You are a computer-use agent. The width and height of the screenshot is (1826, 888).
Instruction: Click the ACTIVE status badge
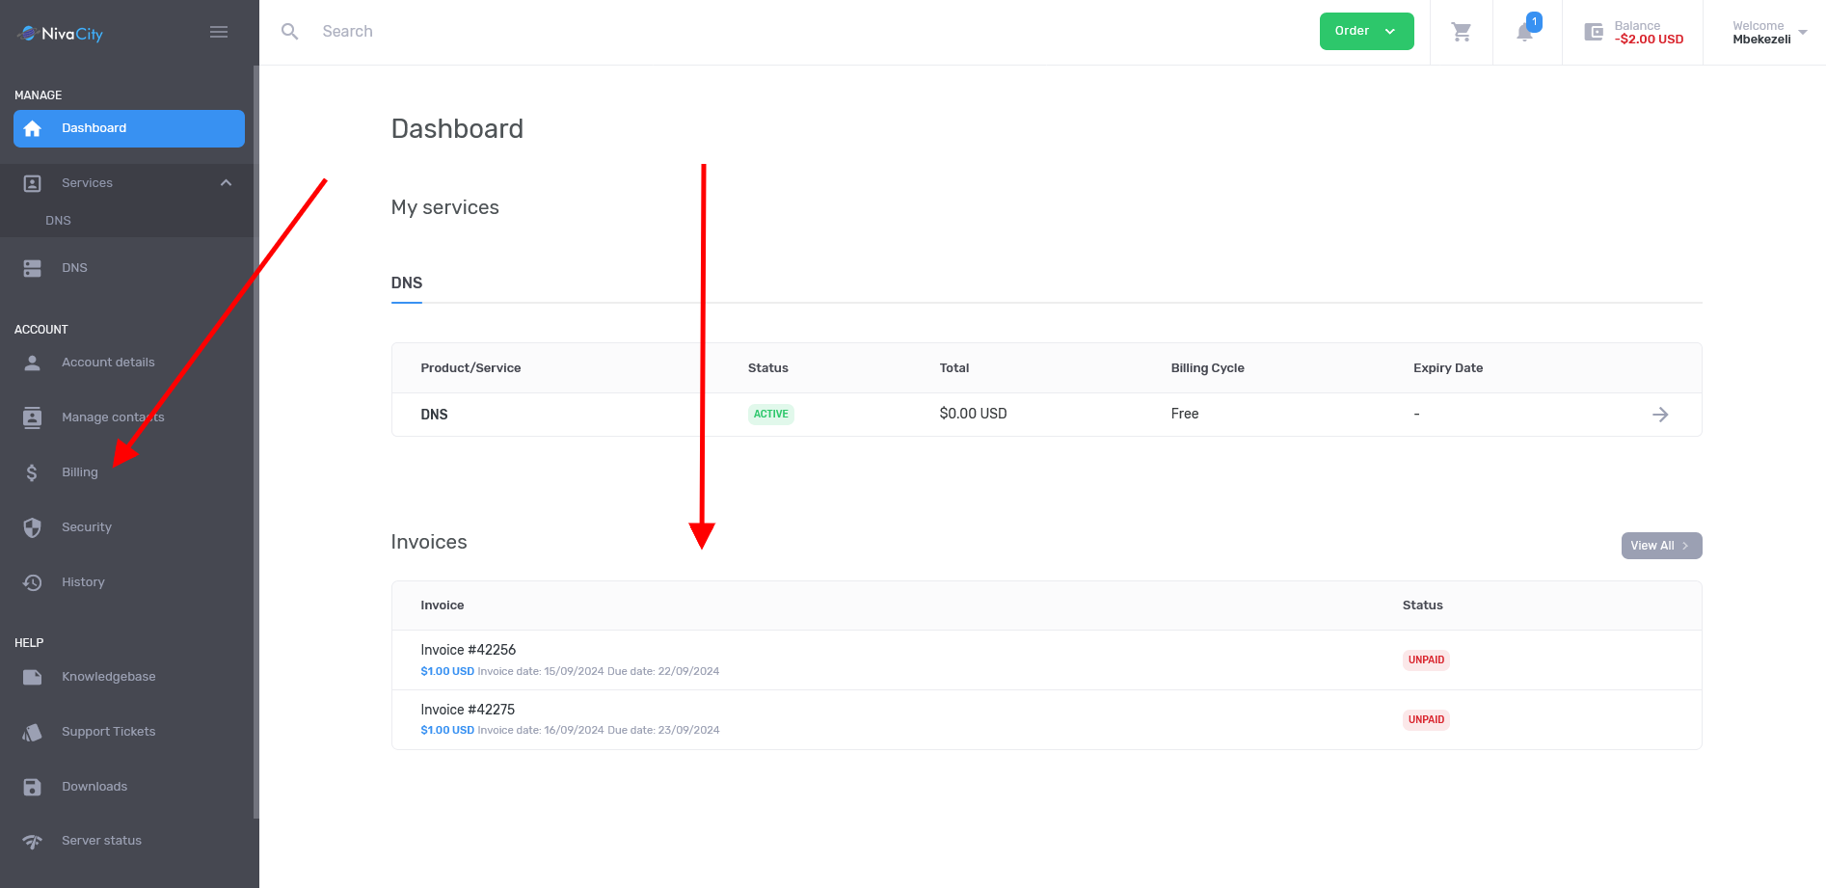coord(770,415)
